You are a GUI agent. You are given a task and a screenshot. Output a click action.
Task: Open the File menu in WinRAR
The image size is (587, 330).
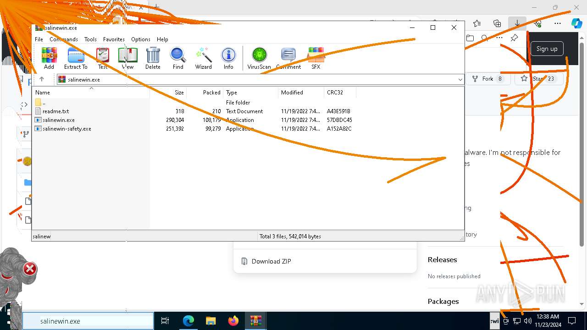tap(39, 39)
